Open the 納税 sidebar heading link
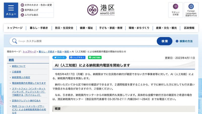Image resolution: width=202 pixels, height=114 pixels. [11, 60]
